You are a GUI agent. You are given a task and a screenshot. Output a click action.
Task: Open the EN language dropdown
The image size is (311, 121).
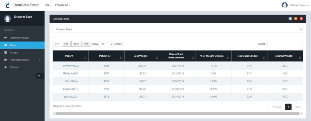tap(48, 5)
